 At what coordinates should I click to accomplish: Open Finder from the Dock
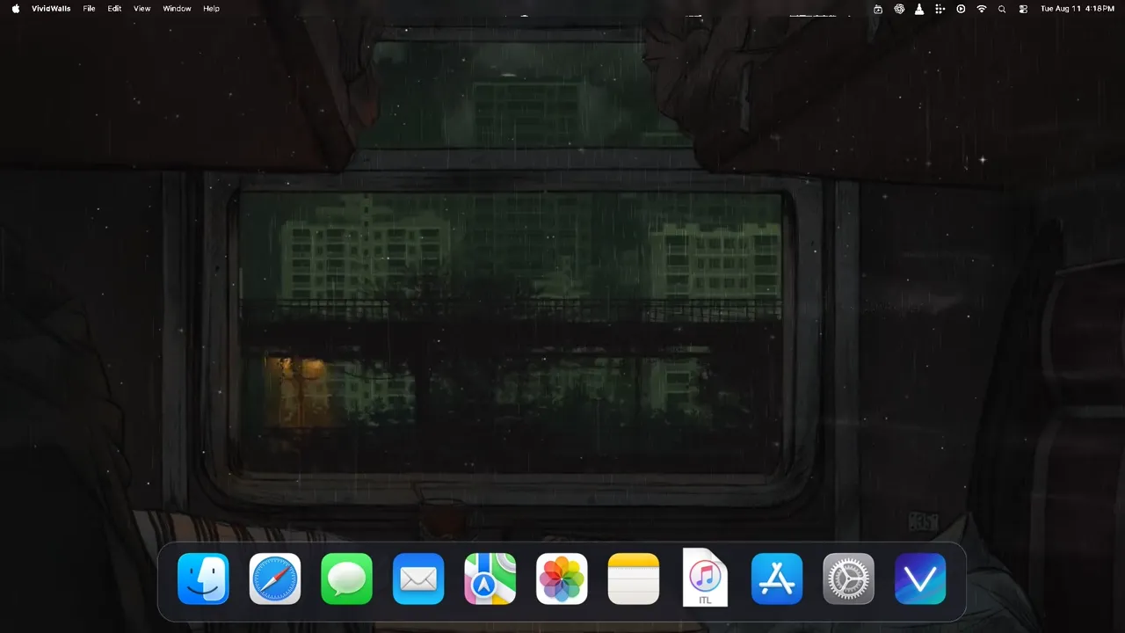pyautogui.click(x=203, y=578)
